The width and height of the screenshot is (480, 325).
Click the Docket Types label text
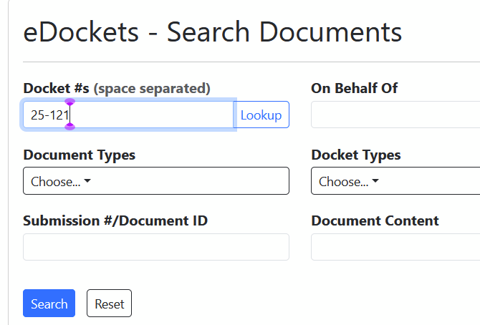point(356,155)
